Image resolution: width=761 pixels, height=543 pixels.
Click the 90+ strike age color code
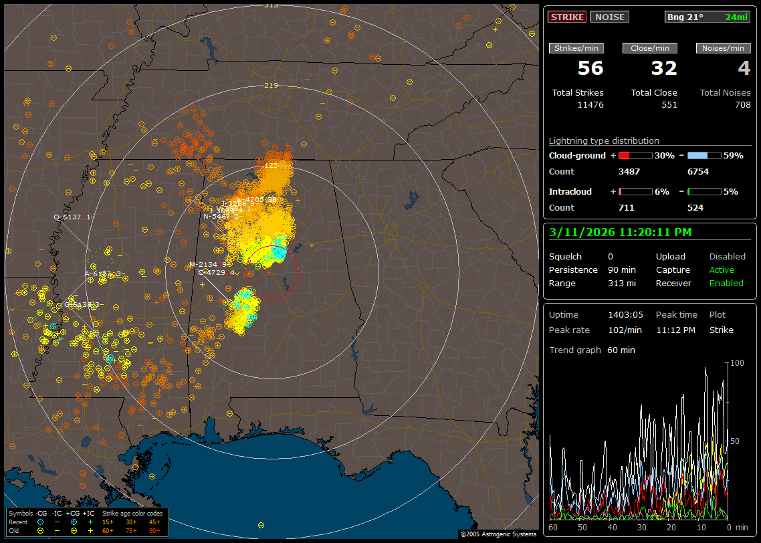[x=154, y=530]
